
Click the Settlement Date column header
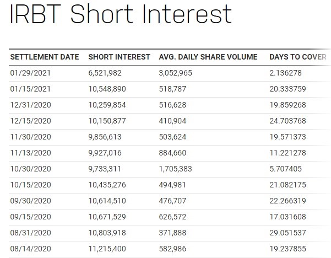coord(45,57)
